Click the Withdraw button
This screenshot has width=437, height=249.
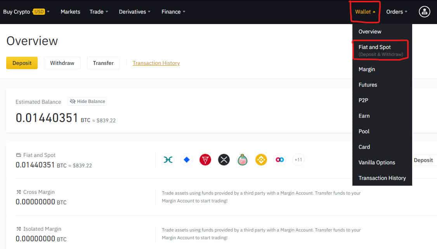click(62, 63)
